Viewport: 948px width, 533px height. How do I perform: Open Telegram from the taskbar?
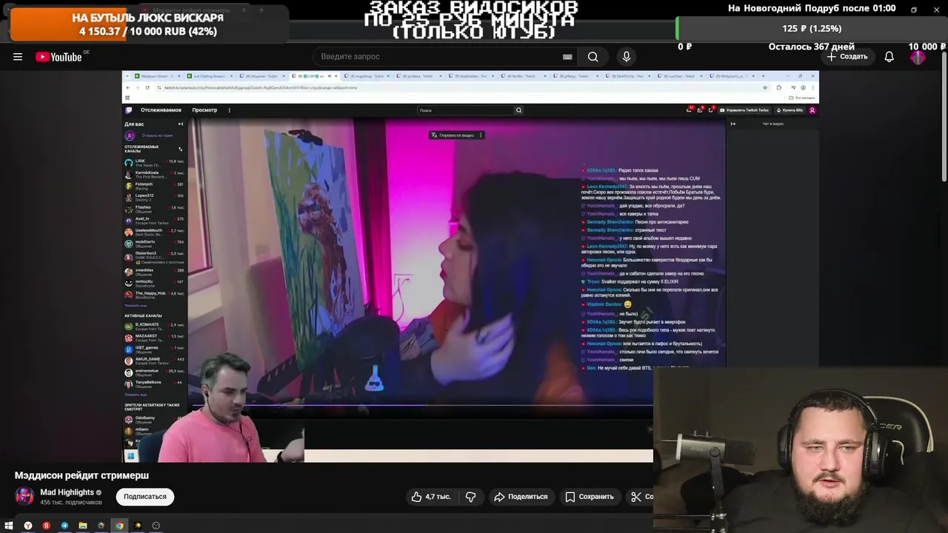tap(64, 526)
